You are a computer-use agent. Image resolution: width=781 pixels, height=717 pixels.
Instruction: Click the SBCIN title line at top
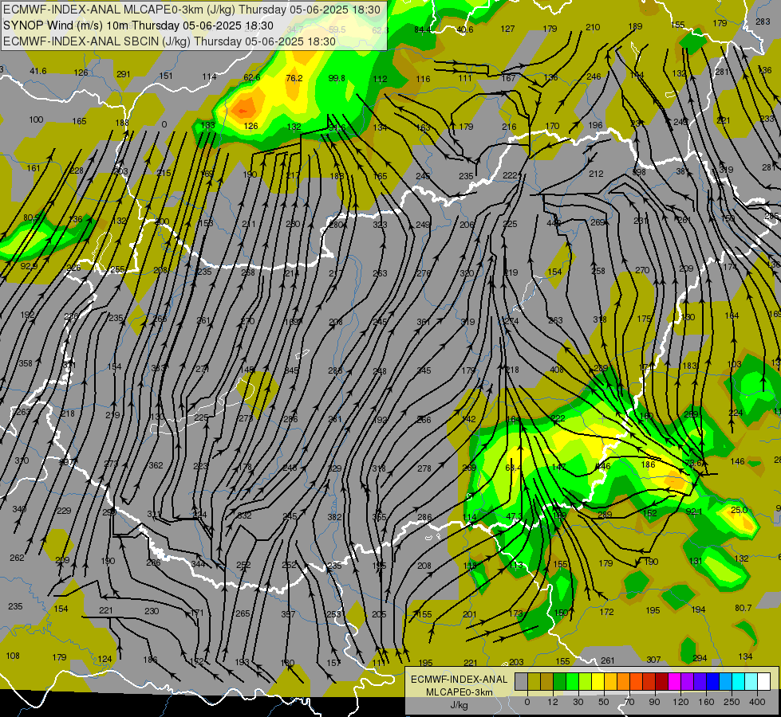169,41
